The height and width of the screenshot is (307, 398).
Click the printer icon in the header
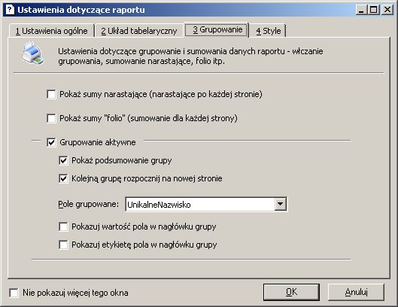coord(33,53)
